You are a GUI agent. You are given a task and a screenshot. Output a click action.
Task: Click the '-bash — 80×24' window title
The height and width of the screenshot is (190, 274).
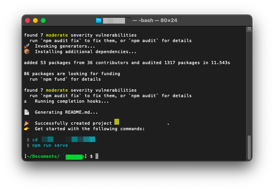[158, 20]
